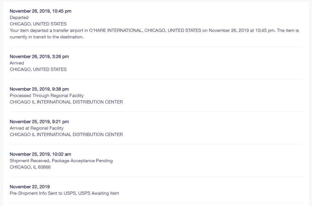Click the November 22, 2019 date heading
Image resolution: width=312 pixels, height=206 pixels.
click(30, 187)
